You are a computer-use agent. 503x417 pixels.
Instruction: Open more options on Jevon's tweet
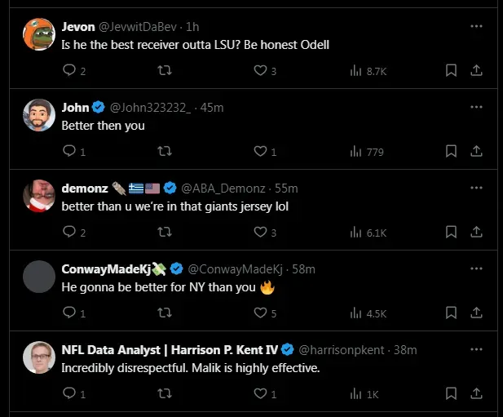(x=476, y=26)
